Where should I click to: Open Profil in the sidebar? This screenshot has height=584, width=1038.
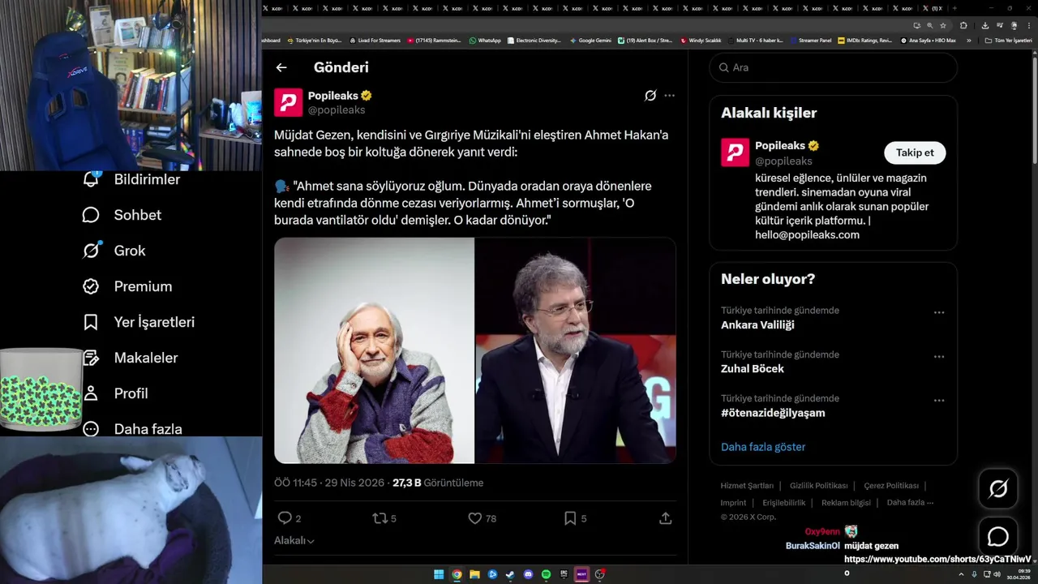pos(115,393)
